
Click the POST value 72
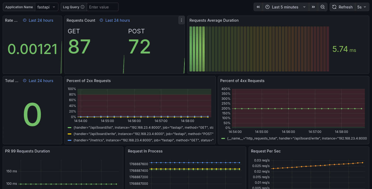pos(140,47)
